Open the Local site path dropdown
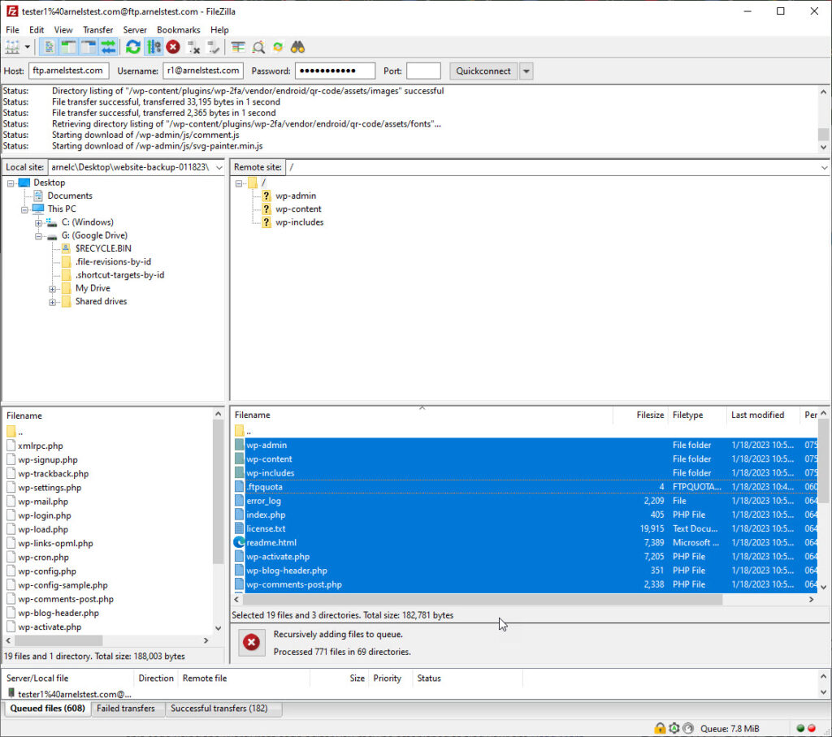This screenshot has width=832, height=737. click(219, 167)
